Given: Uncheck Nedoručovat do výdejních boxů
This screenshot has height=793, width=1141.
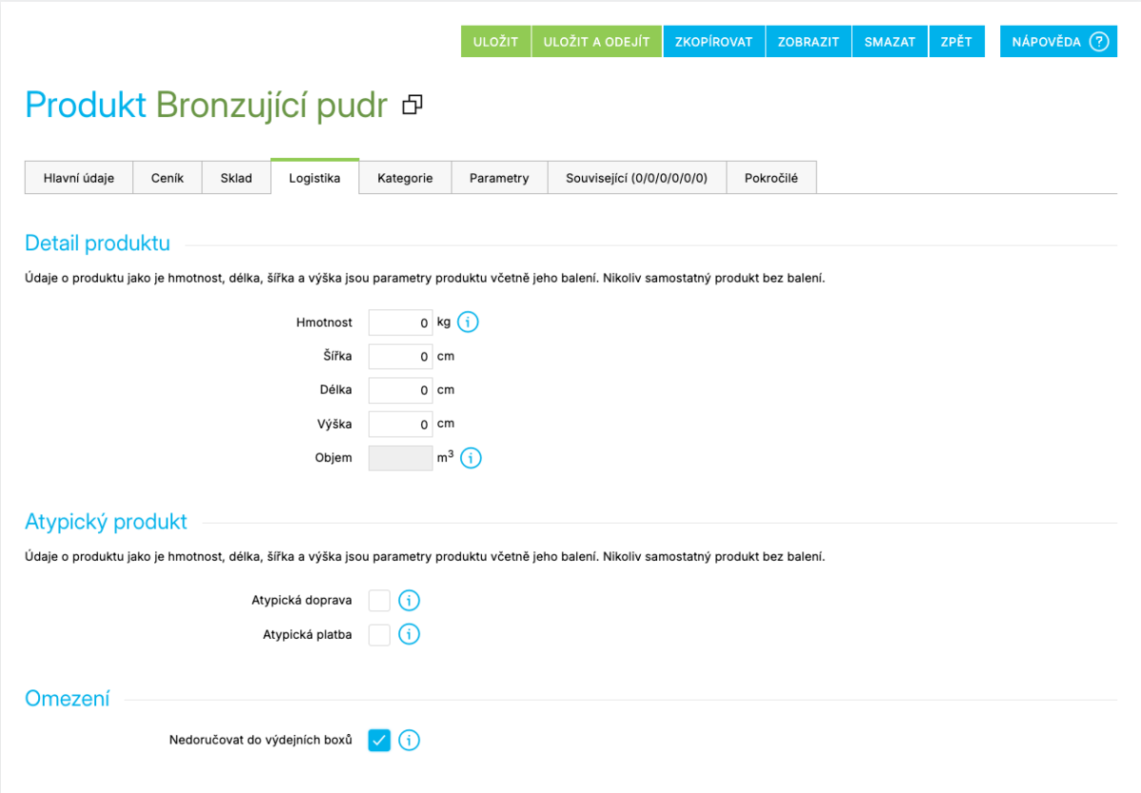Looking at the screenshot, I should pyautogui.click(x=379, y=740).
